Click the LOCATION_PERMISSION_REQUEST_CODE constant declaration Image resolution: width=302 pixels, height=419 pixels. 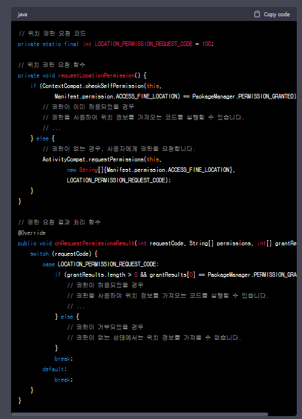pos(143,44)
